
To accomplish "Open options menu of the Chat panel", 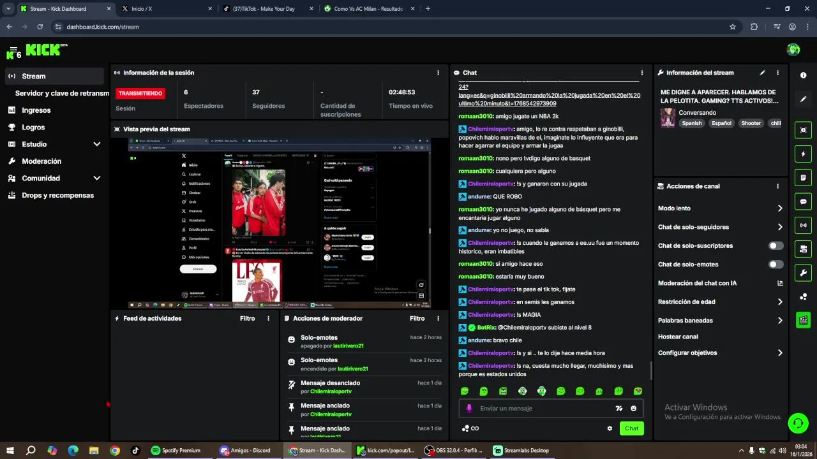I will (x=641, y=73).
